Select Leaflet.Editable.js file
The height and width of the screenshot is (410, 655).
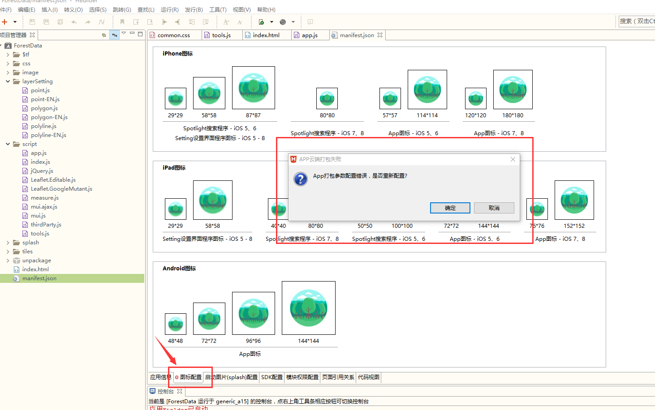coord(53,180)
